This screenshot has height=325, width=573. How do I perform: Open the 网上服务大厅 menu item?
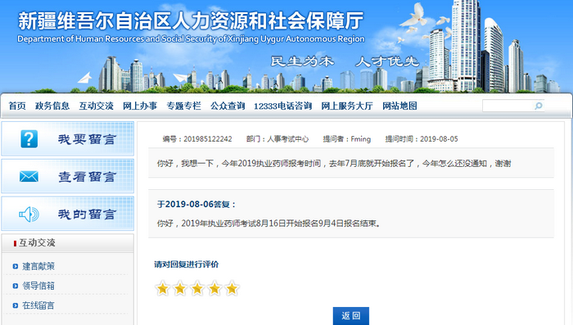pyautogui.click(x=347, y=106)
